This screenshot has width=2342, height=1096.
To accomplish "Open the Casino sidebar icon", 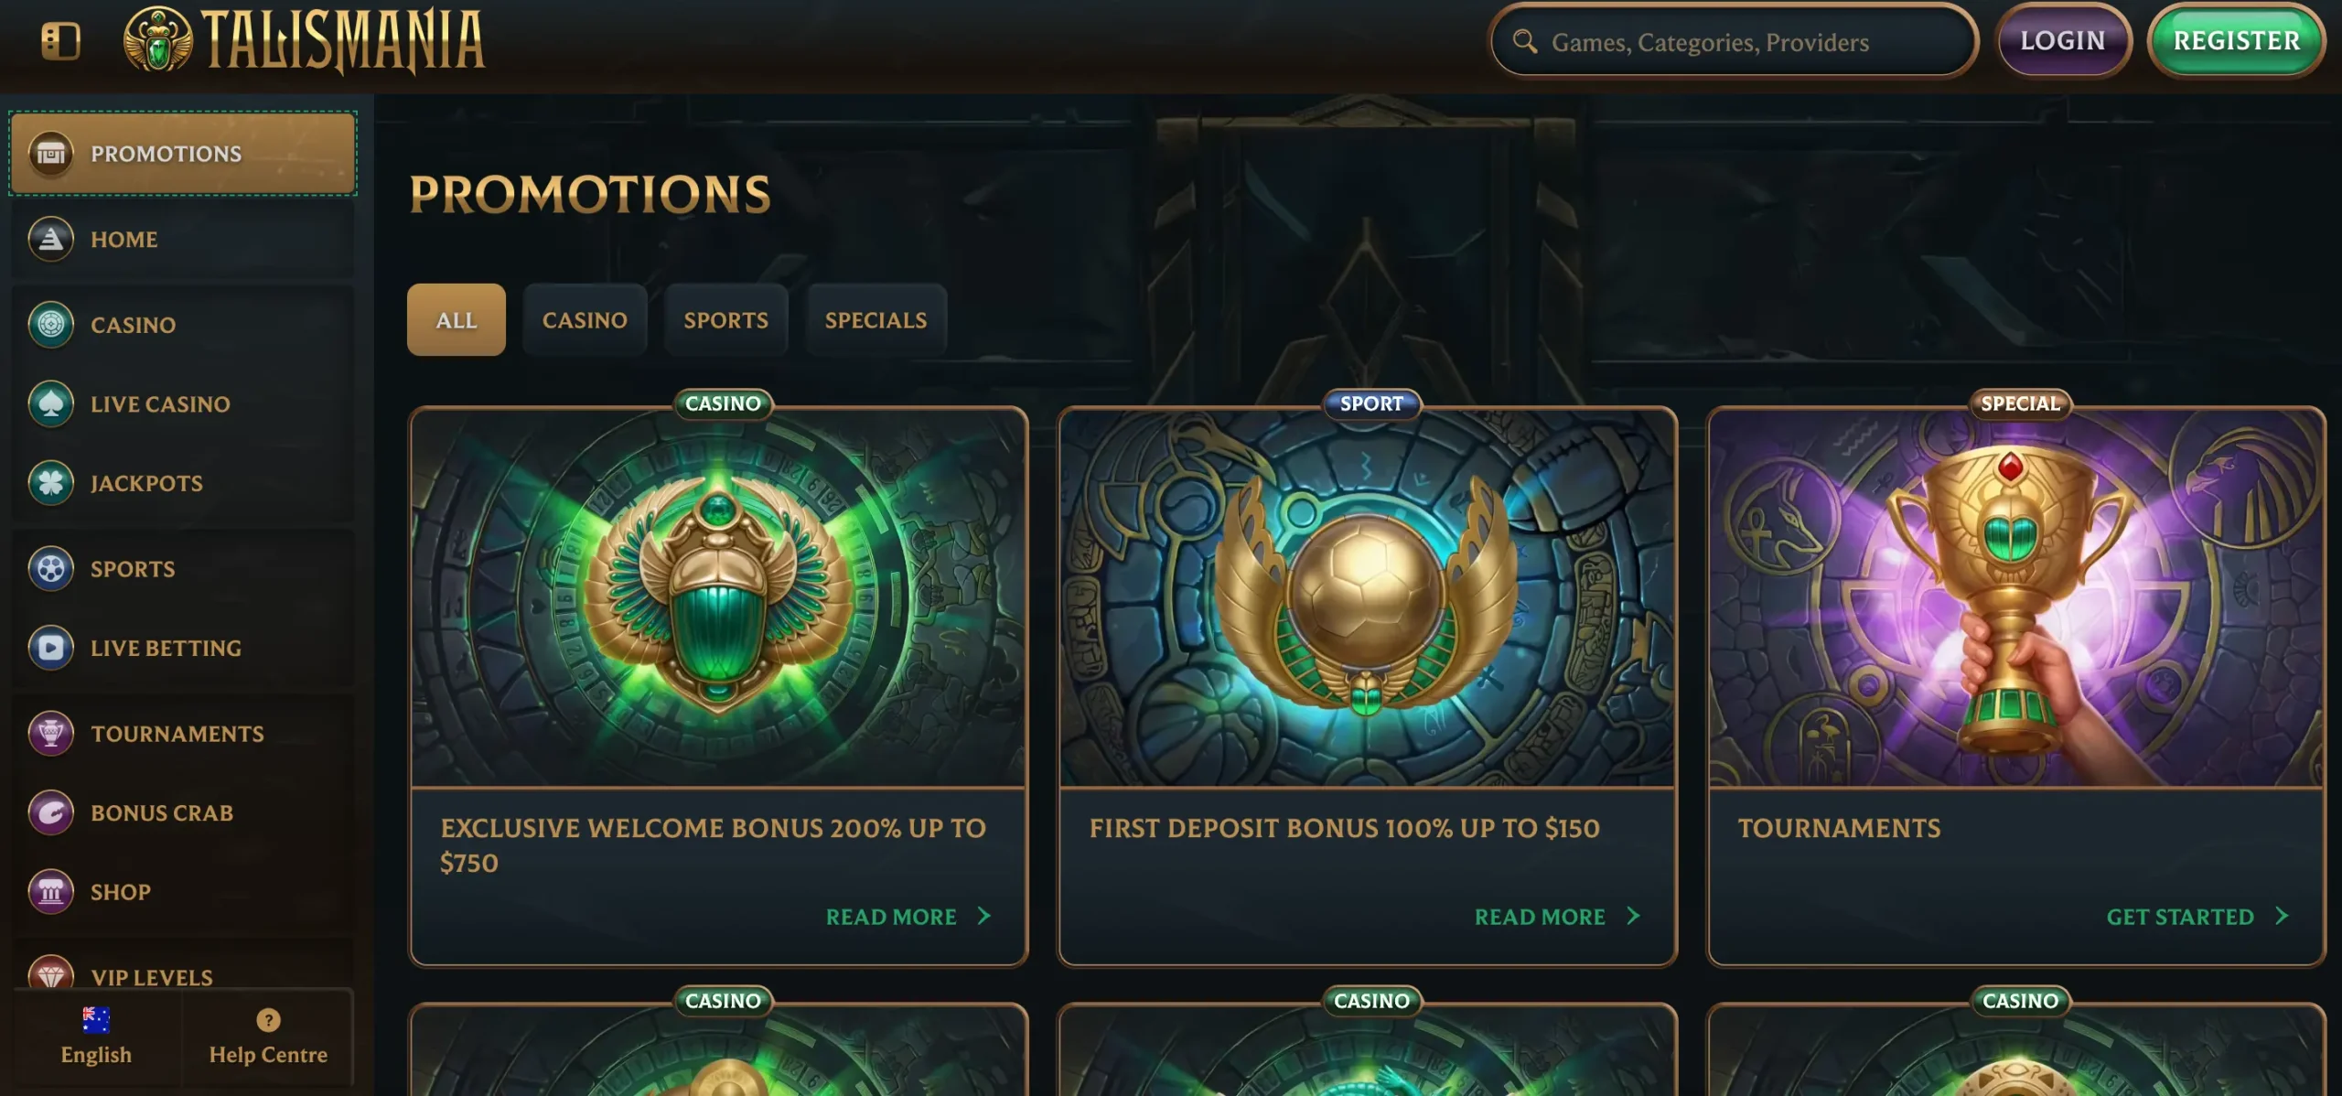I will point(51,324).
